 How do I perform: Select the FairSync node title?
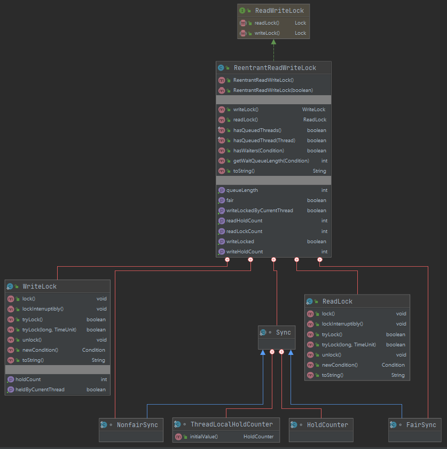pyautogui.click(x=421, y=424)
